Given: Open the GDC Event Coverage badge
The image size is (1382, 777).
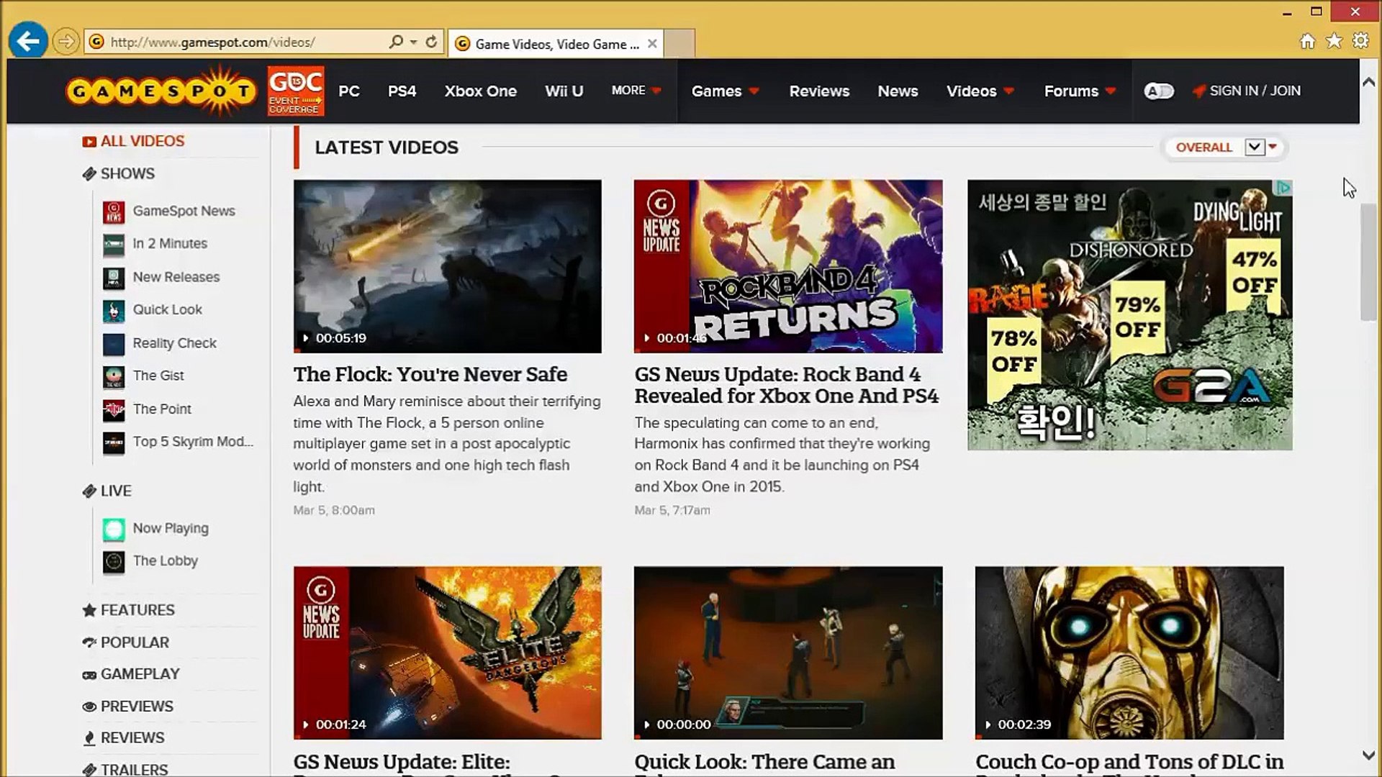Looking at the screenshot, I should 297,91.
